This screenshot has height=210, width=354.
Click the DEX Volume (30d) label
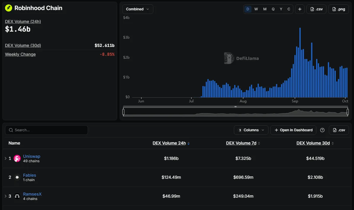(23, 45)
